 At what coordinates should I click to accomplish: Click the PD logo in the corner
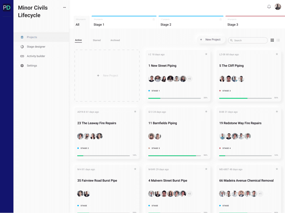(x=7, y=7)
